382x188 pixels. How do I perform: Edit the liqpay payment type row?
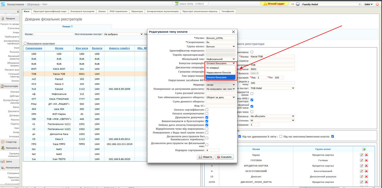point(362,155)
